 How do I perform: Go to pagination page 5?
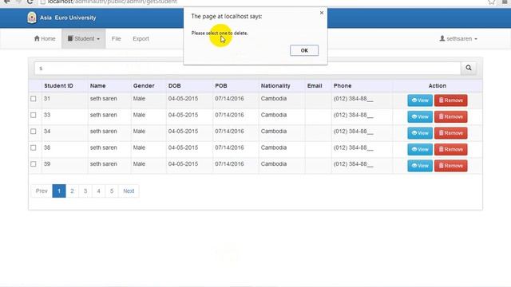pyautogui.click(x=112, y=191)
